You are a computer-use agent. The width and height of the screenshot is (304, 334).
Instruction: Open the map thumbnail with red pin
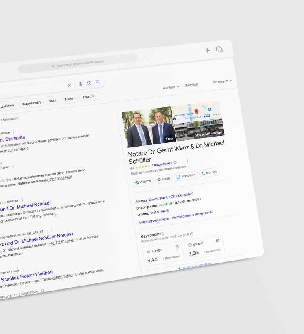[196, 112]
